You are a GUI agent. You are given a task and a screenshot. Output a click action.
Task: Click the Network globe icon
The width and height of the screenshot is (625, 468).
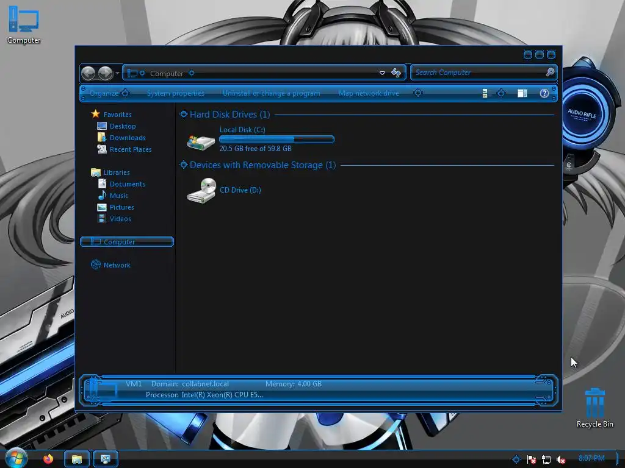point(96,264)
